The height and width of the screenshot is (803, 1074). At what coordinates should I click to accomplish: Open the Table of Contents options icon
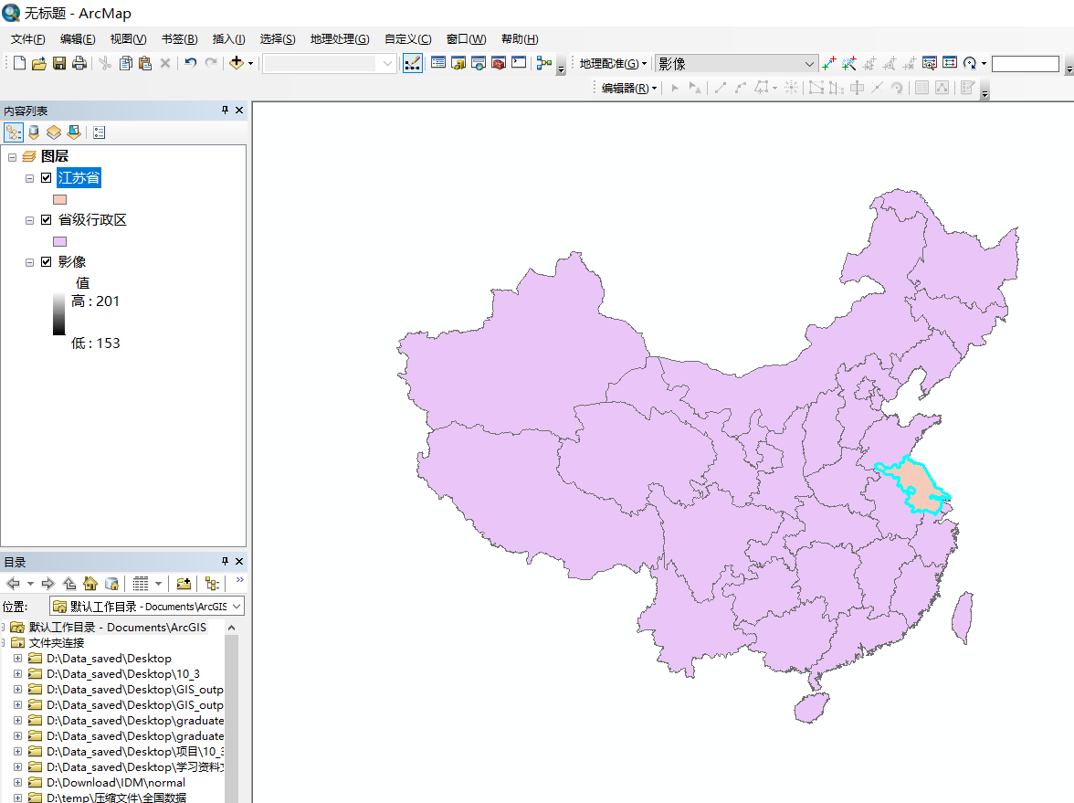(x=99, y=132)
